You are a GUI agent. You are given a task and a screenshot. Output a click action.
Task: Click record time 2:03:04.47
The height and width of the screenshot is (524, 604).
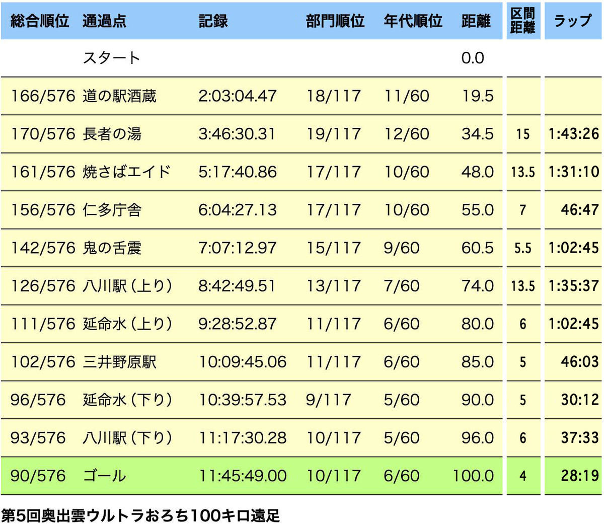click(238, 96)
